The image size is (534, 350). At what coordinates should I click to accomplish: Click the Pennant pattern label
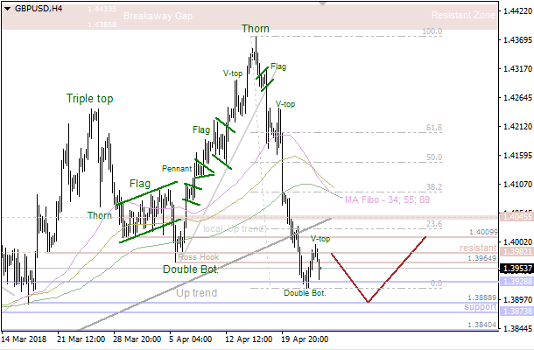coord(176,168)
